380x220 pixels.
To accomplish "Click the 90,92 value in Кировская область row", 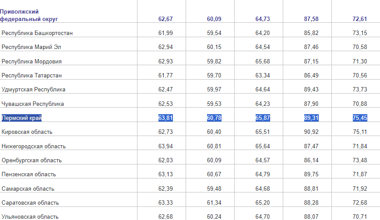I will point(311,132).
